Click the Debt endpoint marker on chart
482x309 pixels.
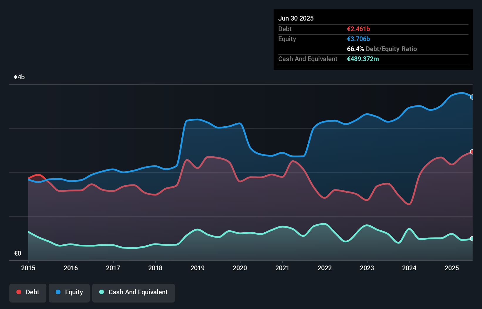(472, 152)
